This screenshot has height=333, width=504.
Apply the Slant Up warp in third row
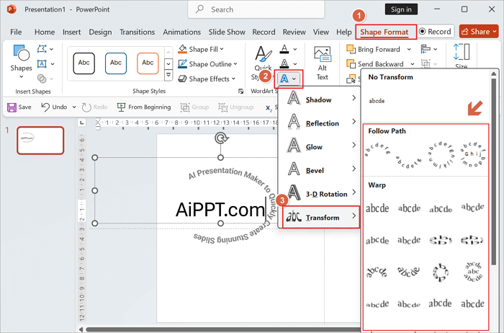tap(377, 272)
